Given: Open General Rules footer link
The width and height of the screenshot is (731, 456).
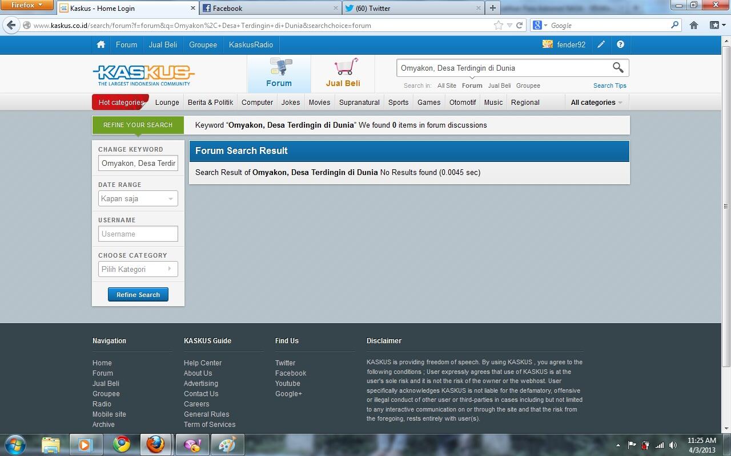Looking at the screenshot, I should pos(207,414).
